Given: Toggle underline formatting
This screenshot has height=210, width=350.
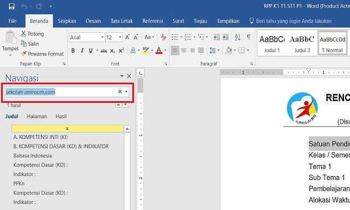Looking at the screenshot, I should (x=91, y=50).
